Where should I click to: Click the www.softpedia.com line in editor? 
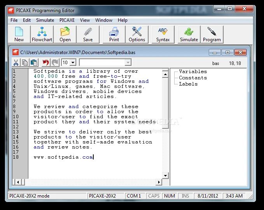(63, 157)
